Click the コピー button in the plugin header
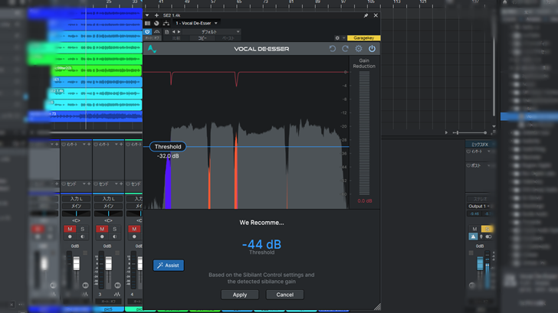Image resolution: width=558 pixels, height=313 pixels. pos(202,38)
